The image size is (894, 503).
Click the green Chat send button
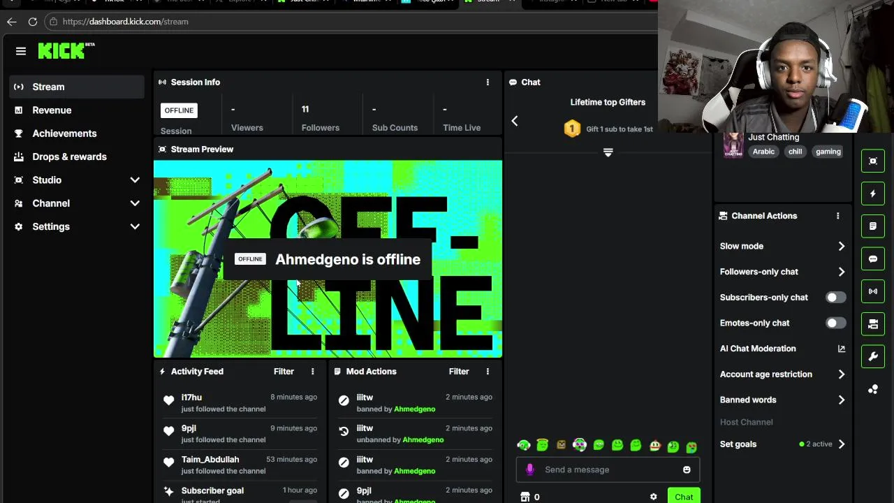pos(684,497)
